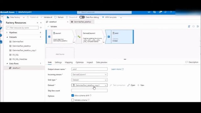The image size is (201, 113).
Task: Add transformation after source1 with plus
Action: pyautogui.click(x=74, y=42)
